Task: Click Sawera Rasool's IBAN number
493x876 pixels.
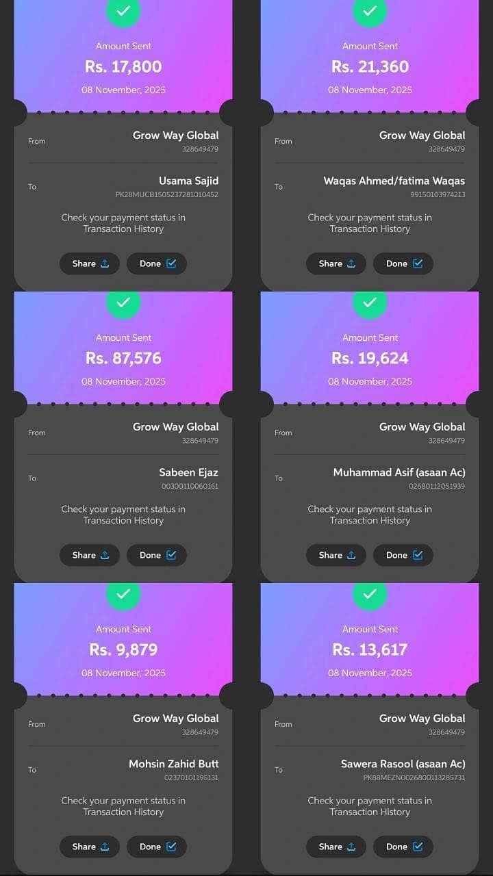Action: pyautogui.click(x=414, y=778)
